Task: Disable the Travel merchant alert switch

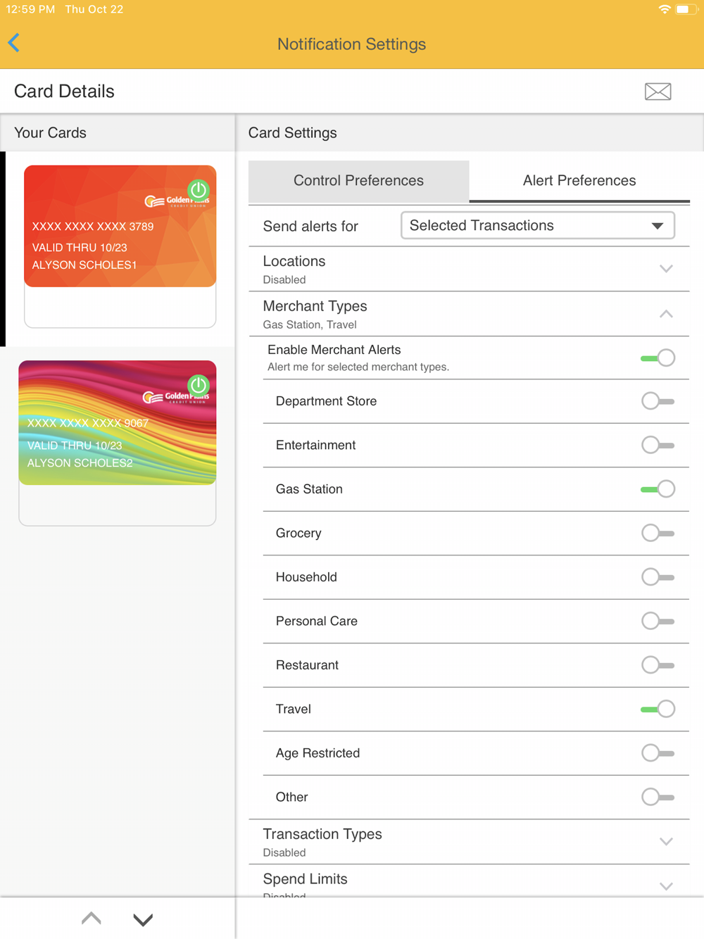Action: click(x=658, y=709)
